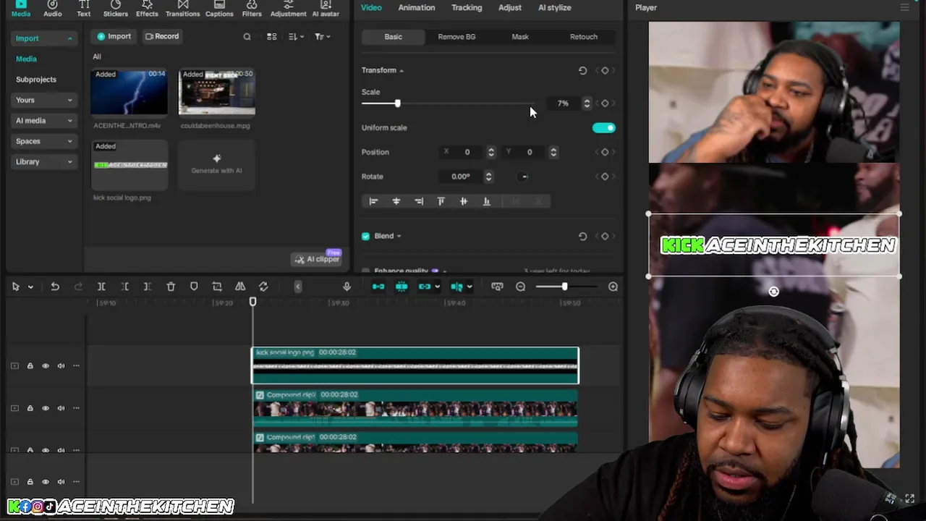Mute the Compound clip2 track
926x521 pixels.
click(61, 408)
